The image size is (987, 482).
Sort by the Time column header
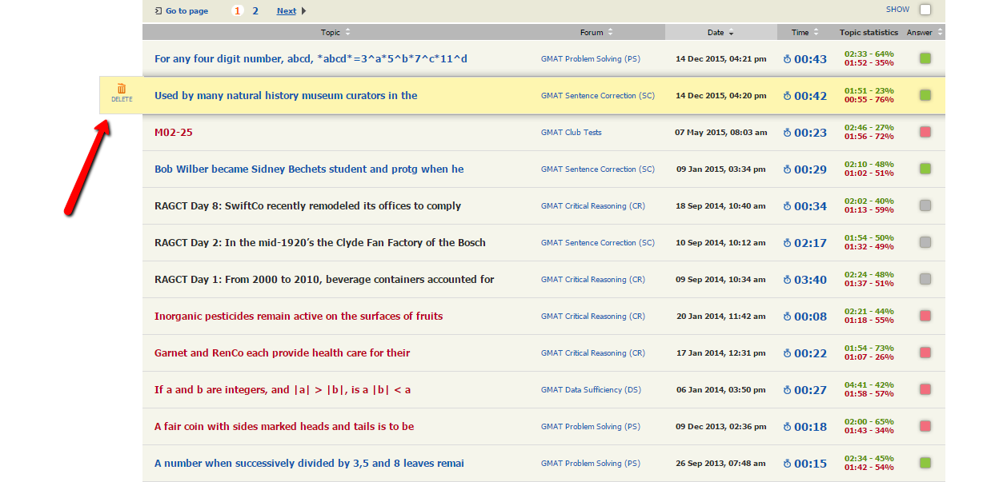(x=804, y=33)
